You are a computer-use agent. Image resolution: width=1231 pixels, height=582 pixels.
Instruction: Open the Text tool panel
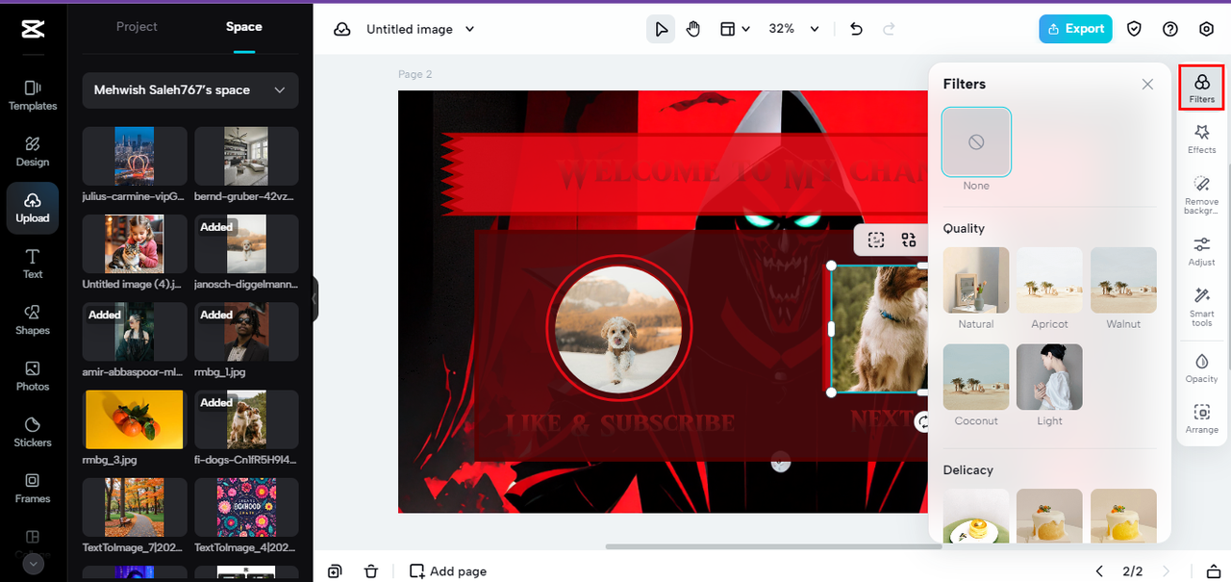click(33, 264)
